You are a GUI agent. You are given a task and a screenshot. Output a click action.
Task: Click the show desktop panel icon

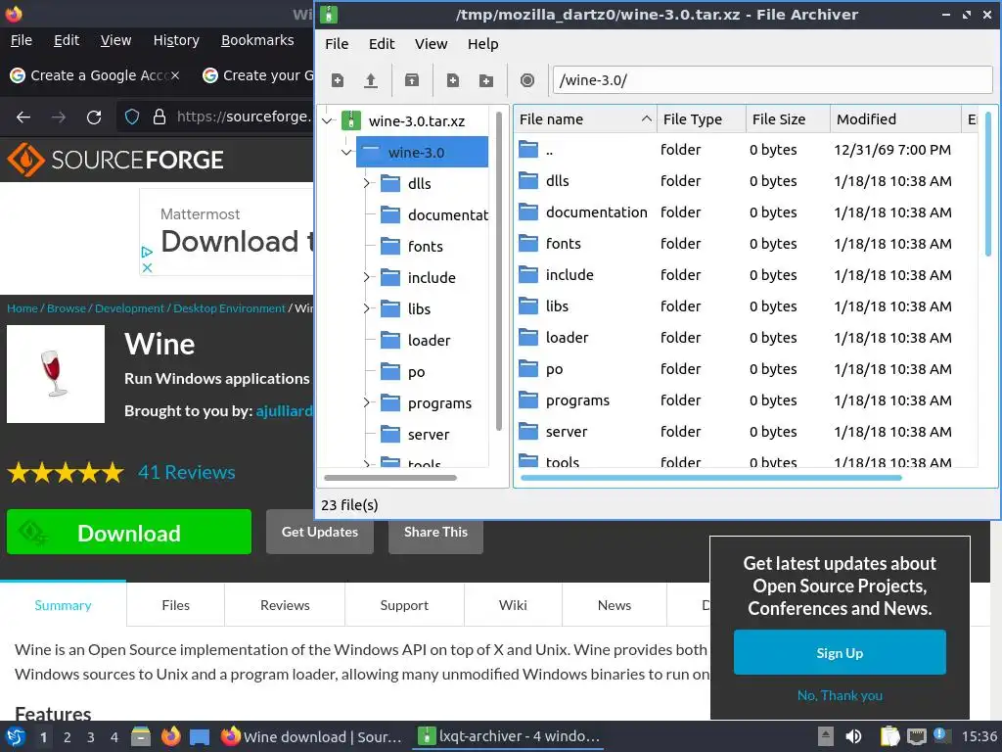[x=200, y=737]
